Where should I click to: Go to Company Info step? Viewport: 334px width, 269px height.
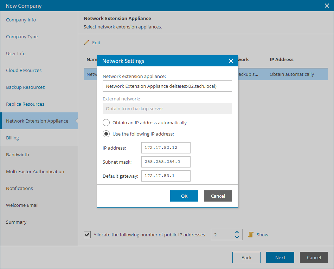(x=21, y=20)
